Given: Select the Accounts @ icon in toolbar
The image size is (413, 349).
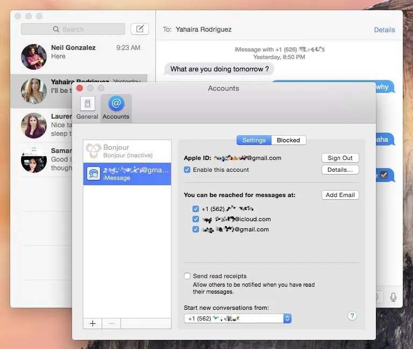Looking at the screenshot, I should pyautogui.click(x=116, y=104).
